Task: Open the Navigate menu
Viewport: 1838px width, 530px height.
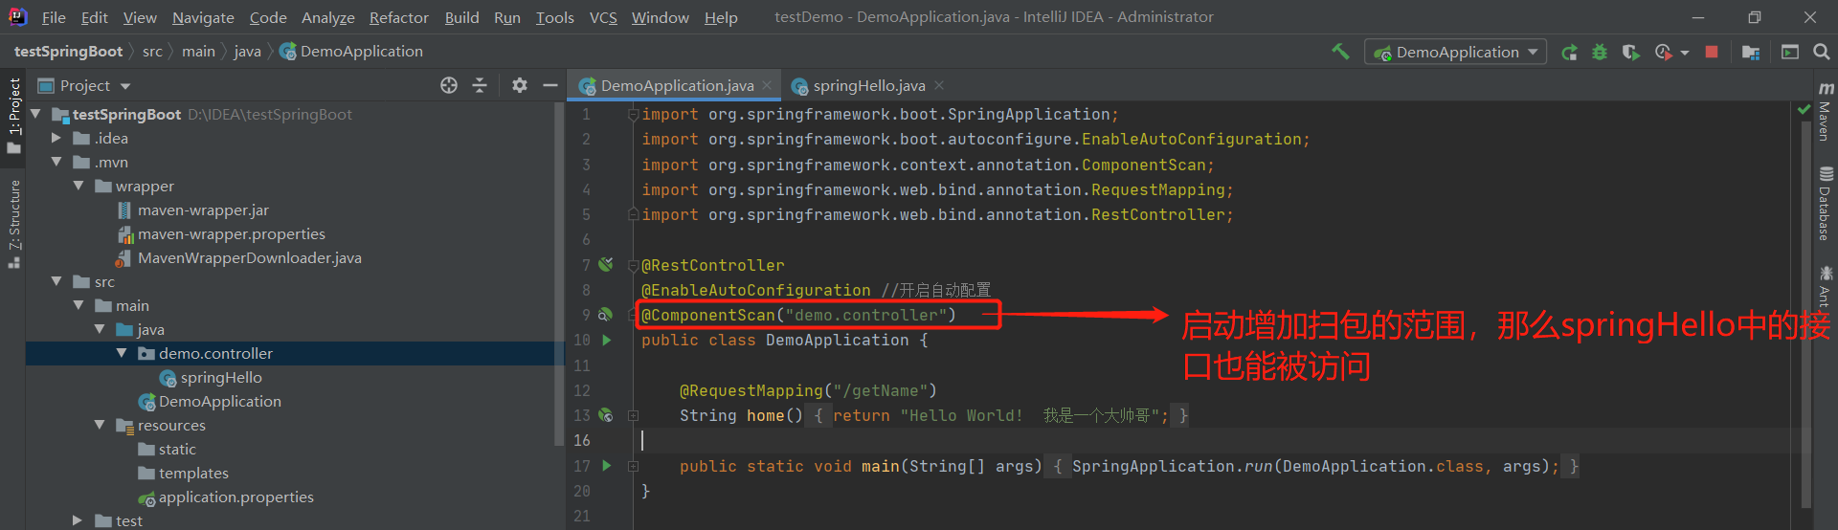Action: pyautogui.click(x=203, y=17)
